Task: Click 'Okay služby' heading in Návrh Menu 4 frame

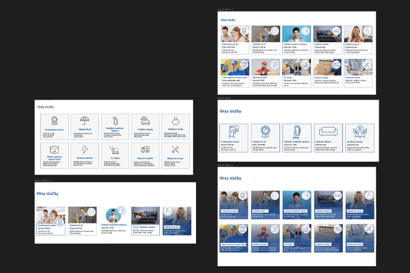Action: click(x=228, y=20)
